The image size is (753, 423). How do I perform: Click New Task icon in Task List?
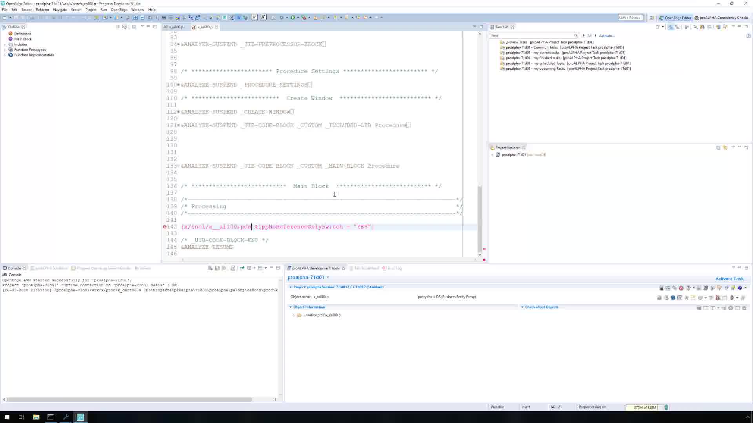[x=658, y=27]
